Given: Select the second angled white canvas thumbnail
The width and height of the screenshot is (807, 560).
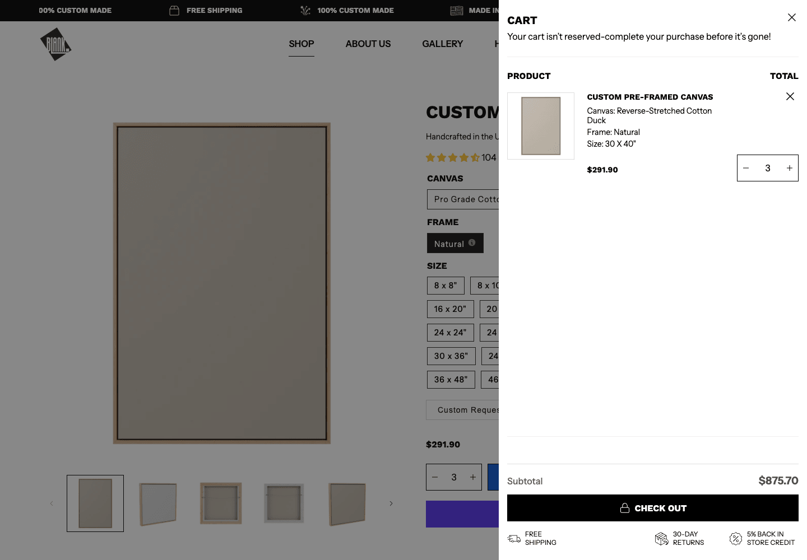Looking at the screenshot, I should pos(158,503).
